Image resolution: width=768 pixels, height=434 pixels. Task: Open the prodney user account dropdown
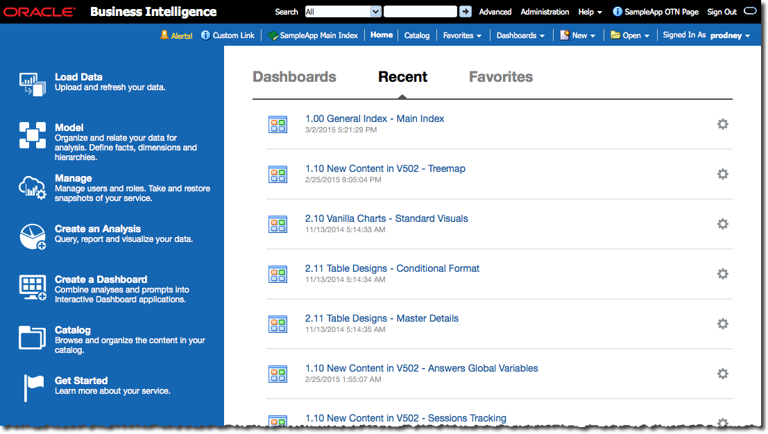tap(730, 35)
